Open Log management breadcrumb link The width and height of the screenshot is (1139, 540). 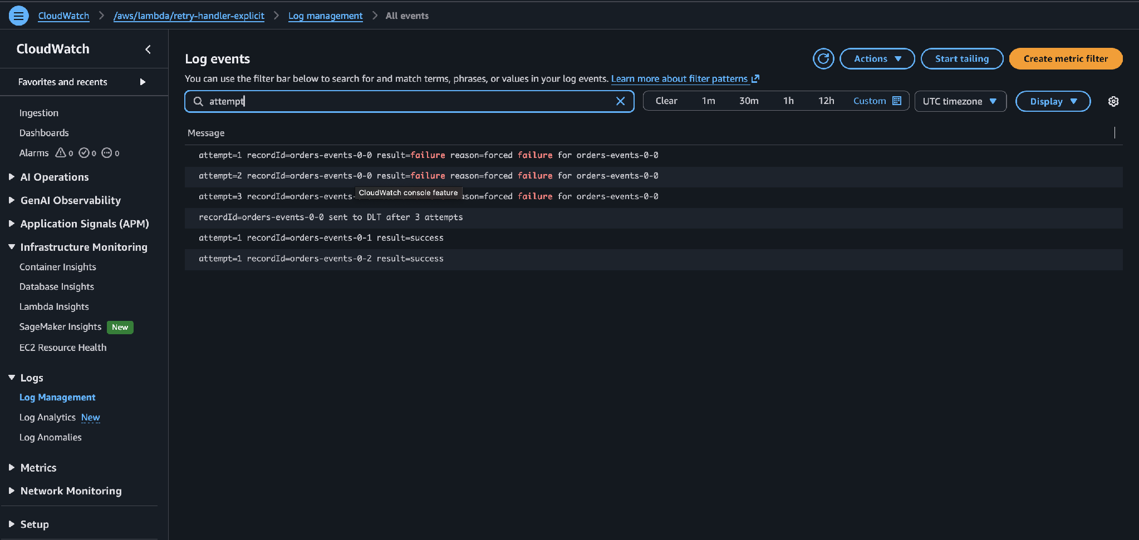pos(325,16)
